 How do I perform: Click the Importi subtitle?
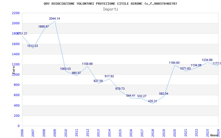110,9
